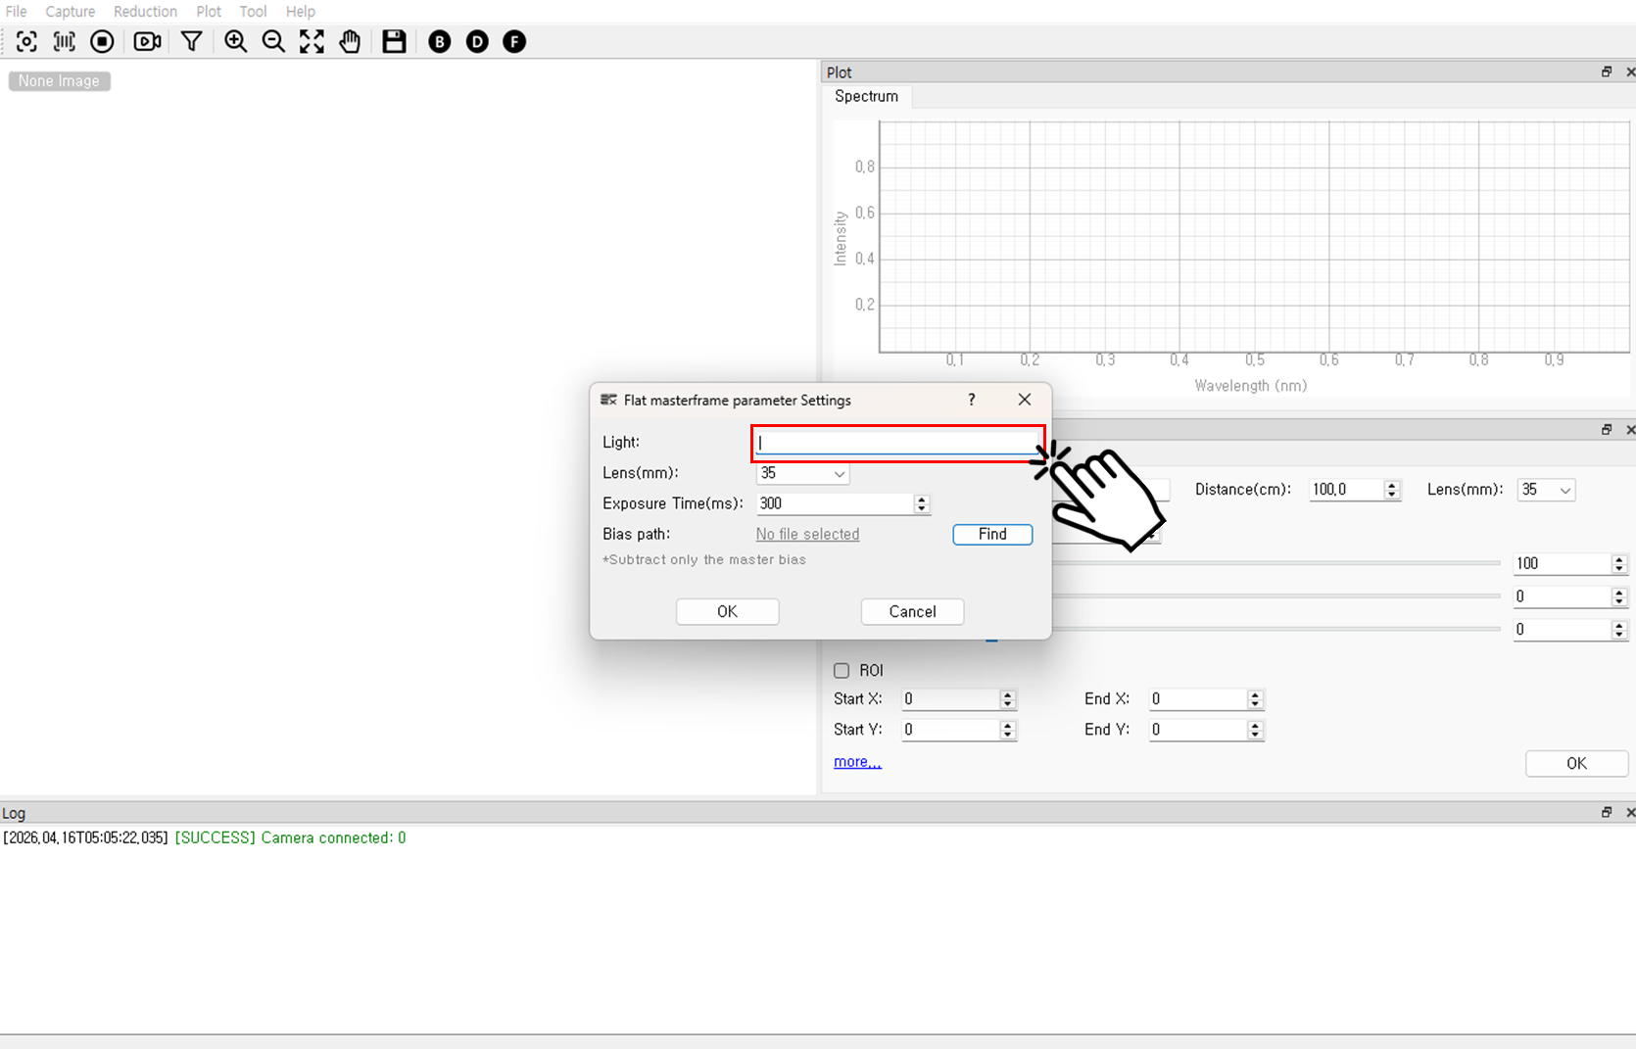1636x1049 pixels.
Task: Click the barcode-style scan capture icon
Action: (x=65, y=41)
